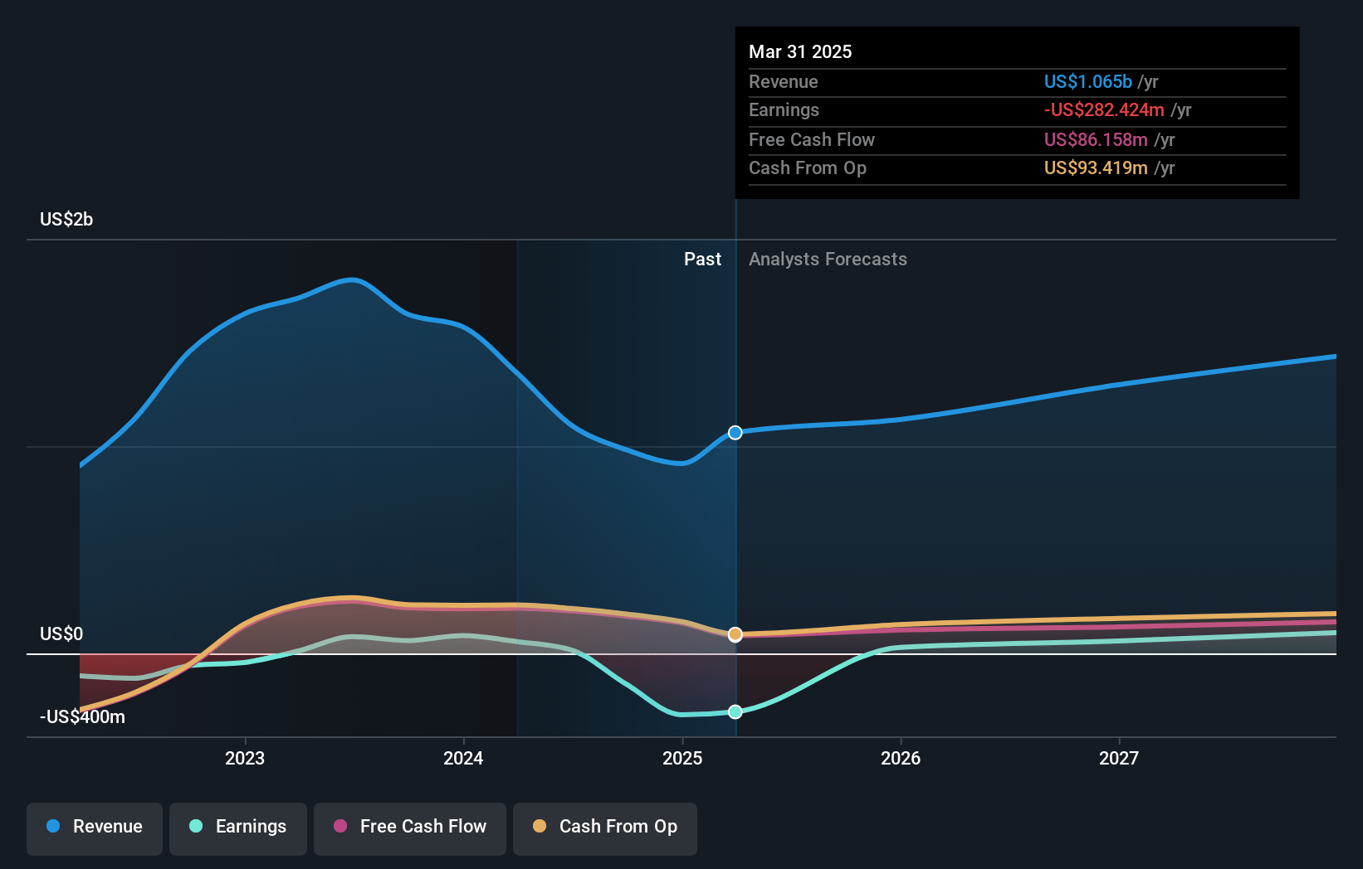
Task: Select the Earnings data point at Mar 2025
Action: point(735,712)
